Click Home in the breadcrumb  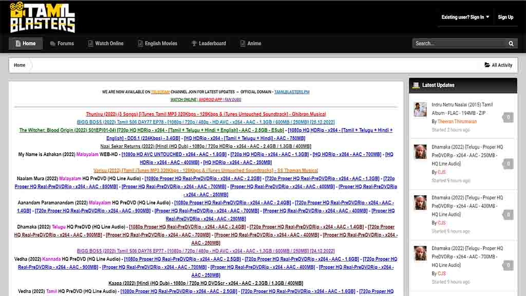click(x=20, y=65)
